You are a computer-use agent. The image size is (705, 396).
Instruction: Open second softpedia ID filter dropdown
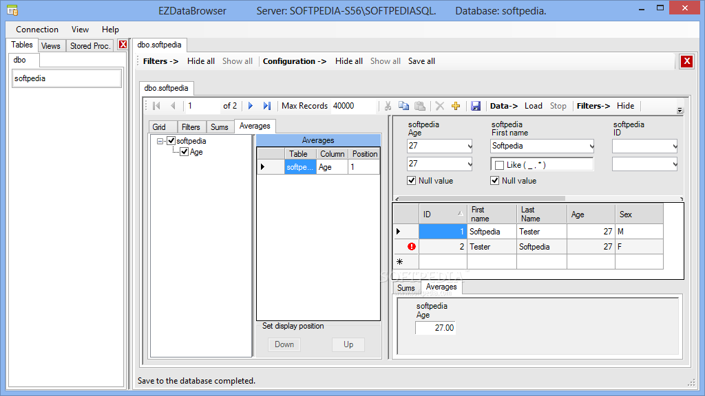tap(675, 164)
